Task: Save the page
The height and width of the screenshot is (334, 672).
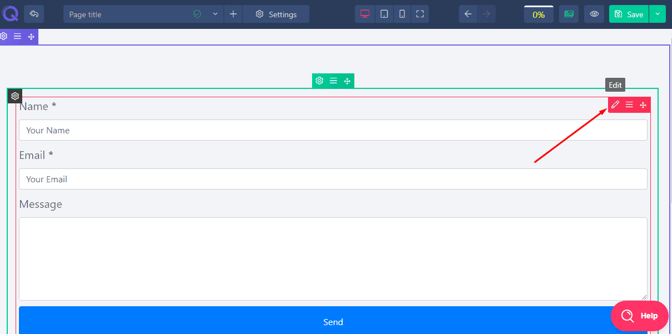Action: pyautogui.click(x=629, y=14)
